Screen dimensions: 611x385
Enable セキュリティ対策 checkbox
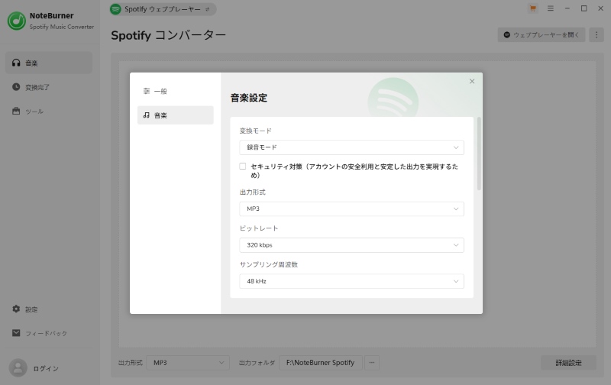click(x=243, y=167)
